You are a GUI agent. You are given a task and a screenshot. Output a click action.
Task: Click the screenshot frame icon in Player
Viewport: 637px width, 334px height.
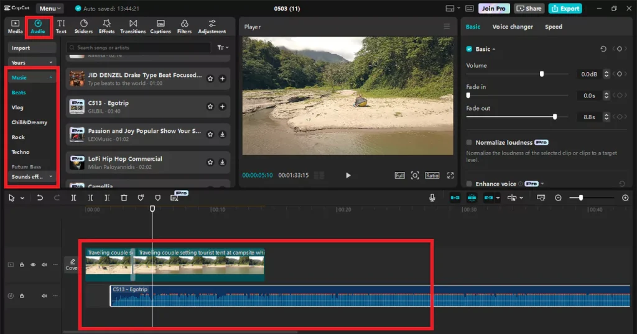click(x=415, y=176)
